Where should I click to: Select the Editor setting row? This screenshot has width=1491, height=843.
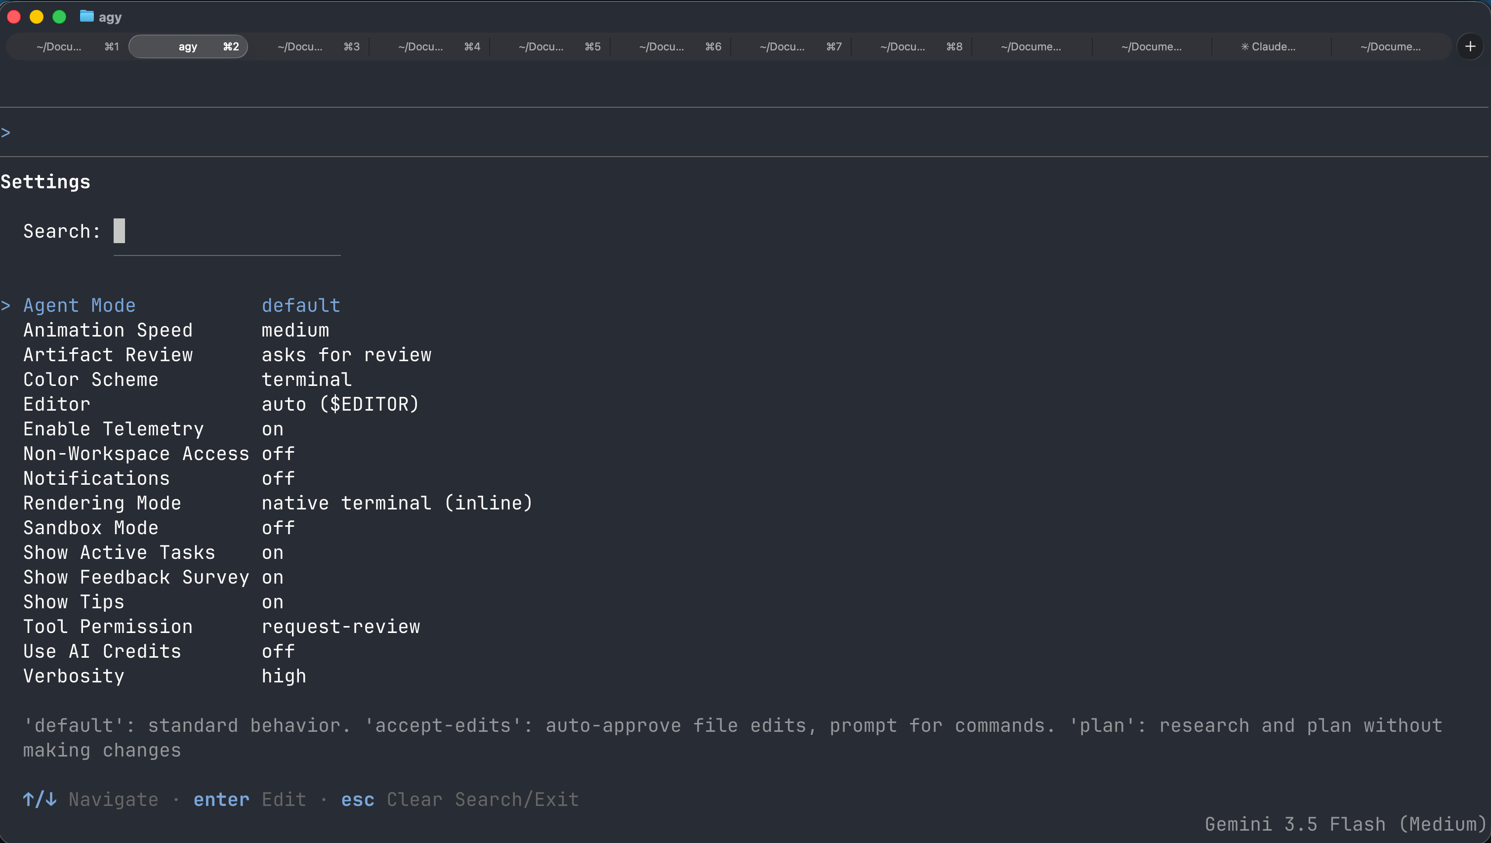(220, 404)
